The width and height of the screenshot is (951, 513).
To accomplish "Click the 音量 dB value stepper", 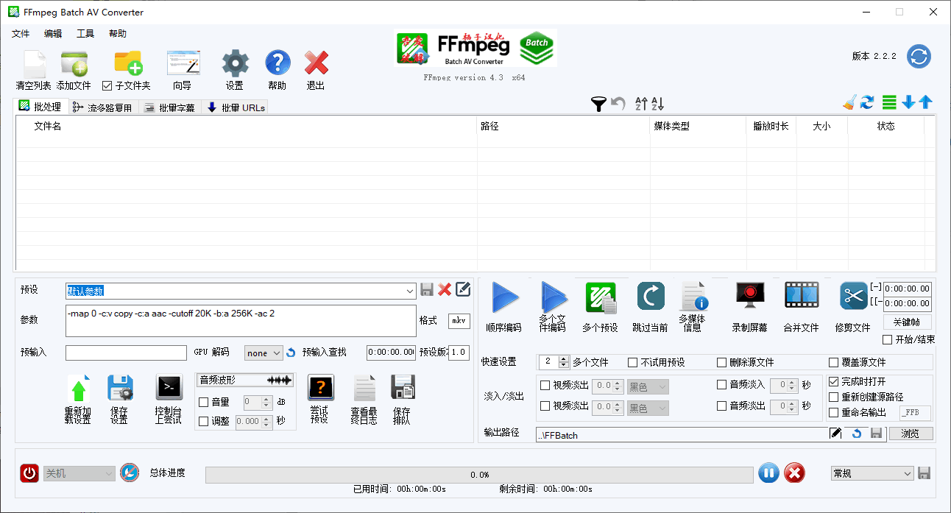I will pos(267,403).
